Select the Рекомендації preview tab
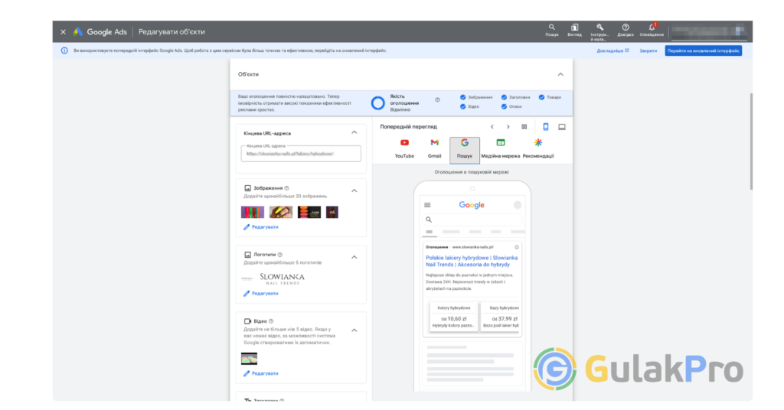Image resolution: width=784 pixels, height=410 pixels. pos(538,149)
